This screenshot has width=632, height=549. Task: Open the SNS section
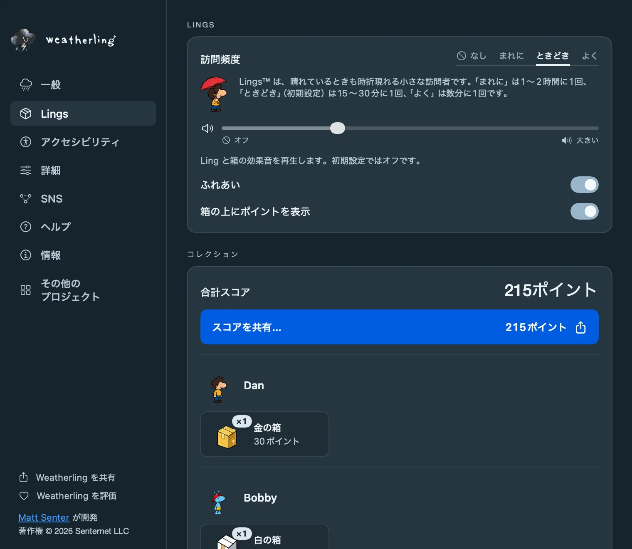[x=83, y=198]
